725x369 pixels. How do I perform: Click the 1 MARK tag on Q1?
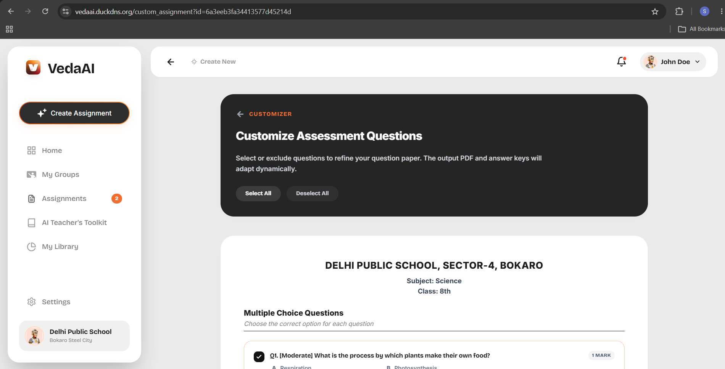[x=601, y=355]
